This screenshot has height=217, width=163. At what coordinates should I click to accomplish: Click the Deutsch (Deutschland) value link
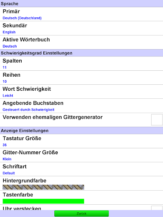tap(22, 18)
